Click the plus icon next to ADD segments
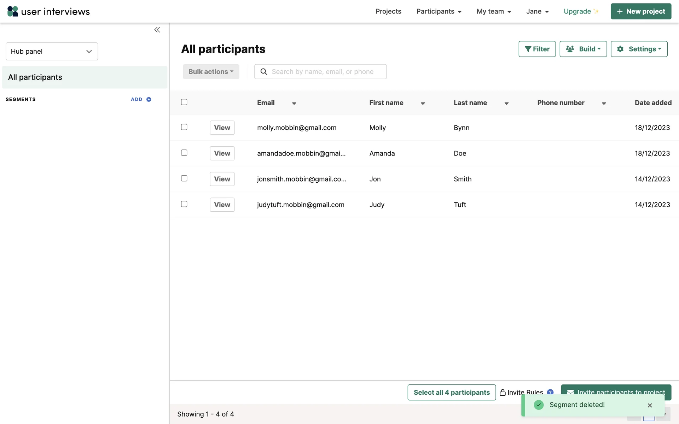 point(149,100)
